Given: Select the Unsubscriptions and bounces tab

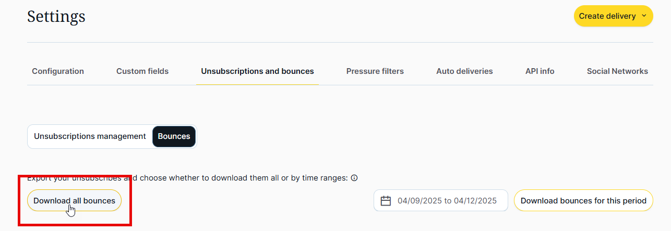Looking at the screenshot, I should click(257, 71).
